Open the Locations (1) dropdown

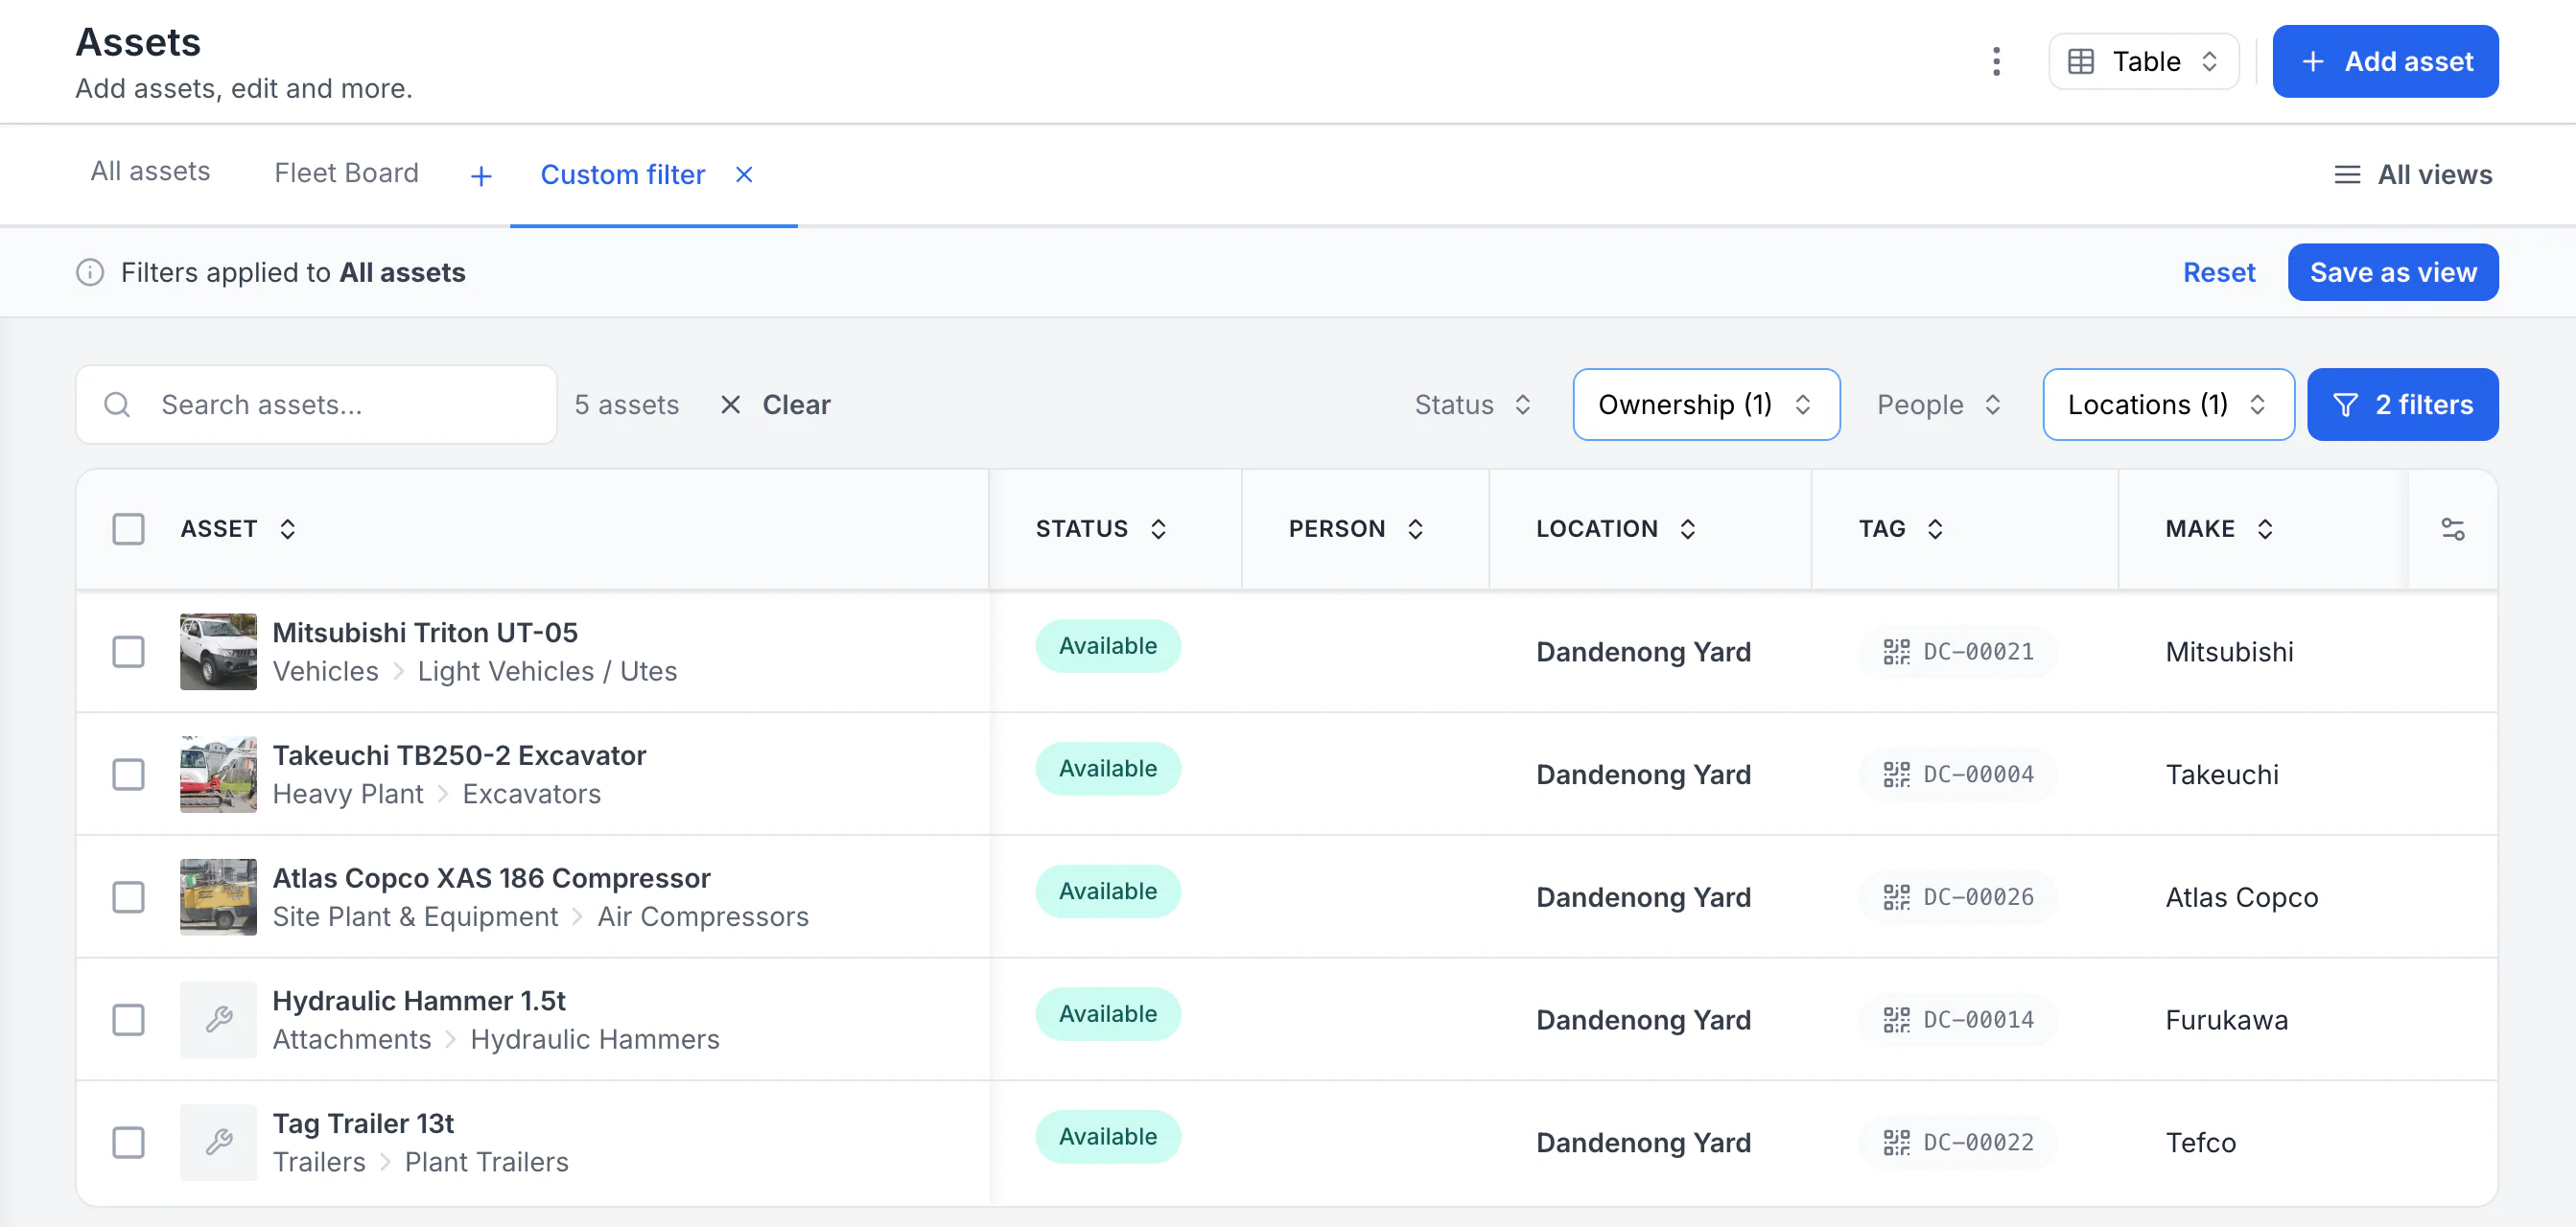coord(2168,405)
